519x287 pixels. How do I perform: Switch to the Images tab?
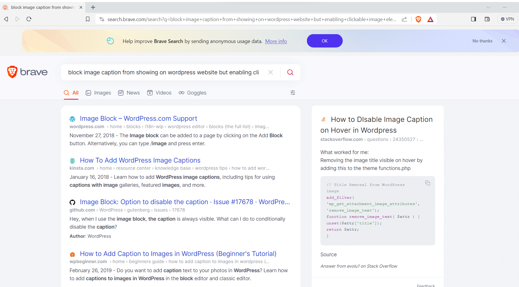(x=98, y=93)
